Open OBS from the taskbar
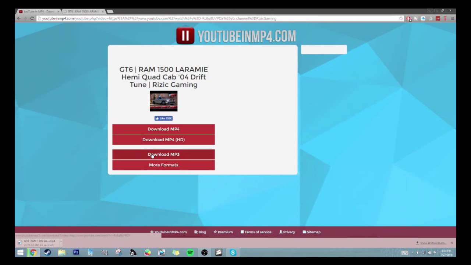The height and width of the screenshot is (265, 471). coord(204,252)
